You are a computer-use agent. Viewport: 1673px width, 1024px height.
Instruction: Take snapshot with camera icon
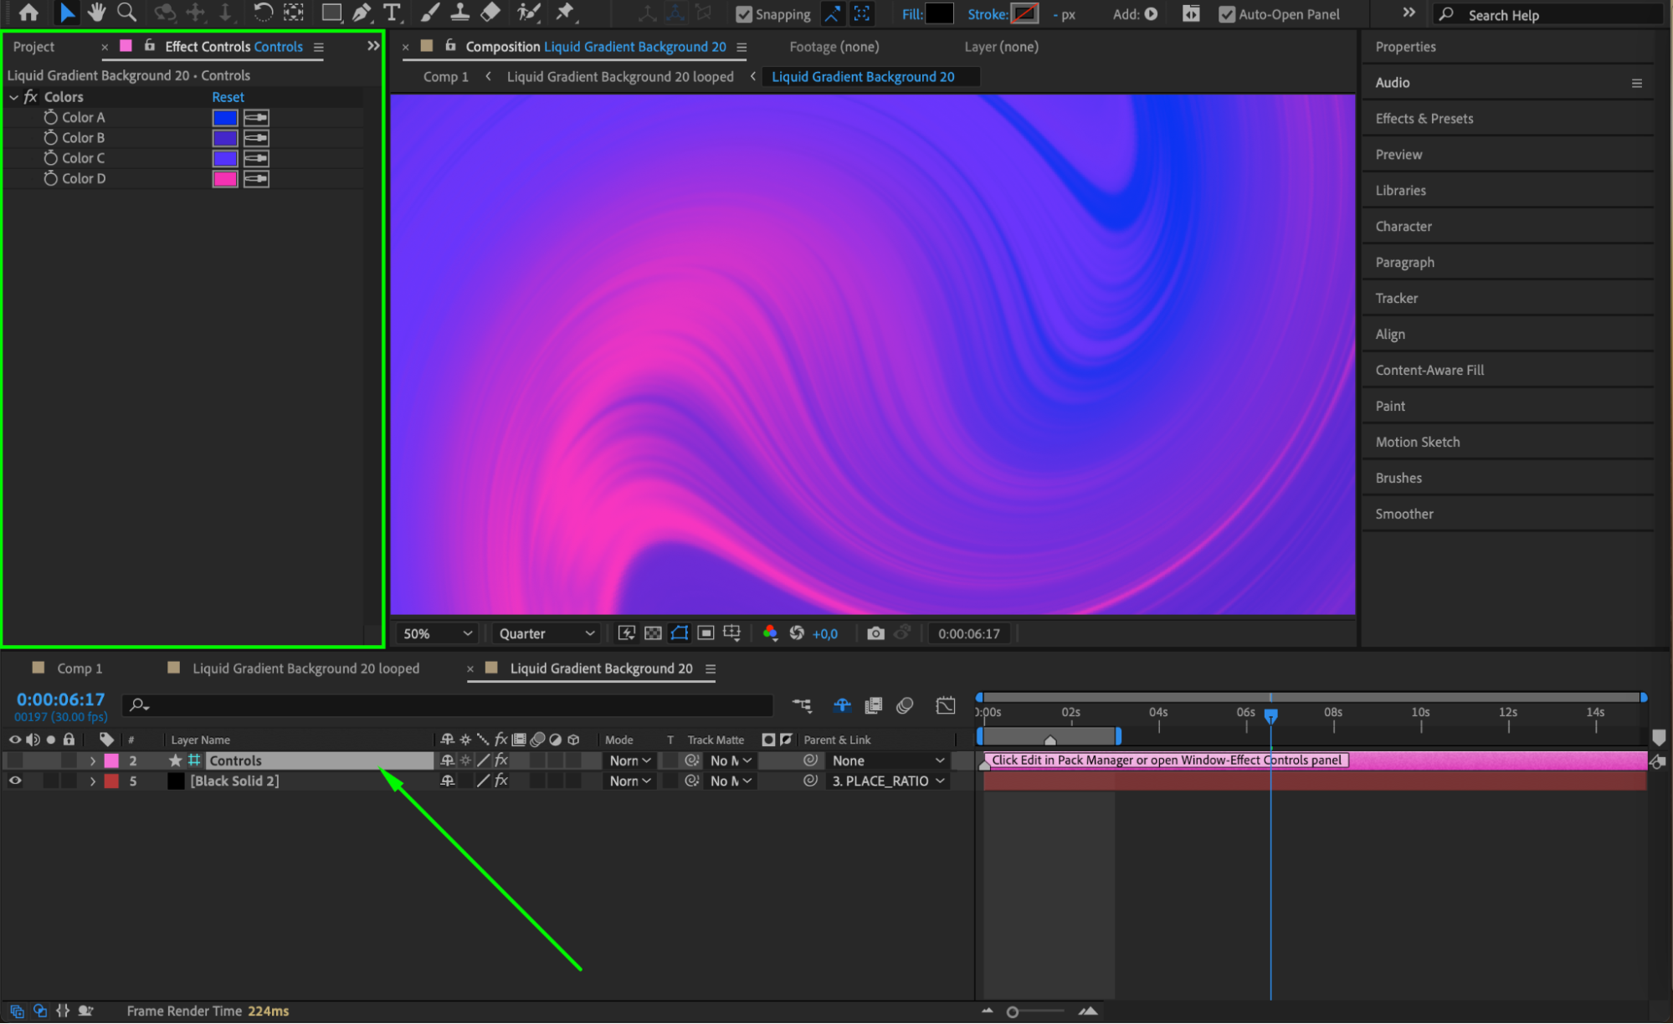[x=875, y=633]
